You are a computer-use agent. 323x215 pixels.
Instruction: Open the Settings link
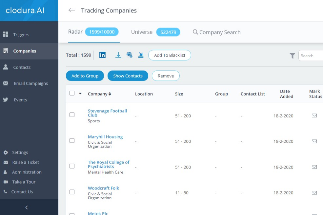[20, 152]
